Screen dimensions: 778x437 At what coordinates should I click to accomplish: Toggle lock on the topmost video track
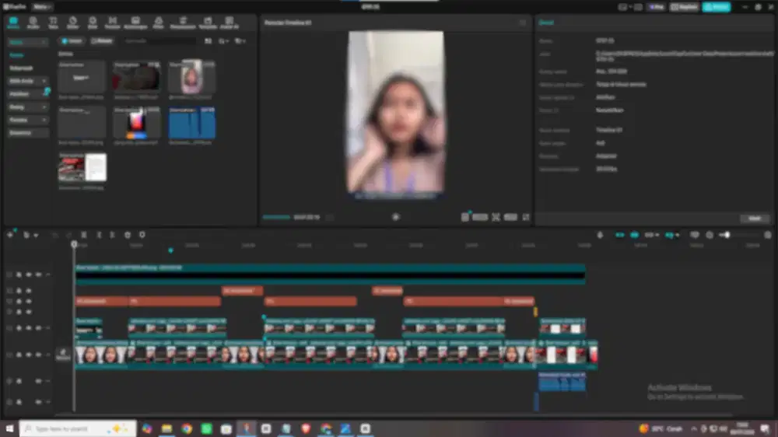click(x=19, y=274)
